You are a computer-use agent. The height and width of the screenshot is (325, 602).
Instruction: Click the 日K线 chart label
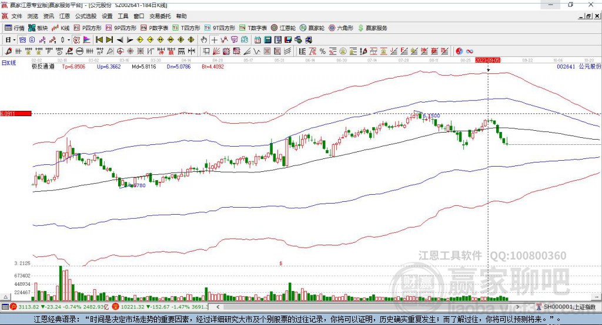click(x=8, y=63)
